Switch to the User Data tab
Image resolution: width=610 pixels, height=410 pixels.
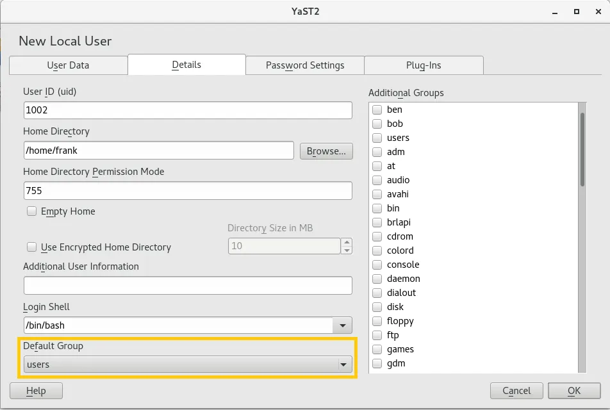(x=68, y=65)
